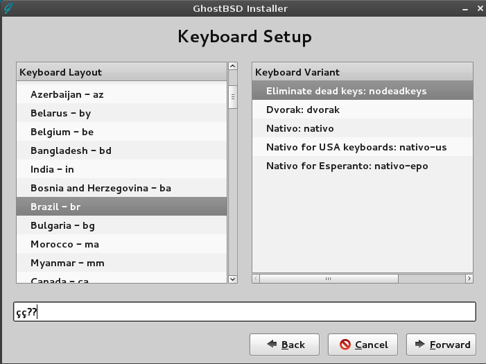Click the layout list scroll-up arrow
This screenshot has height=364, width=486.
click(233, 66)
